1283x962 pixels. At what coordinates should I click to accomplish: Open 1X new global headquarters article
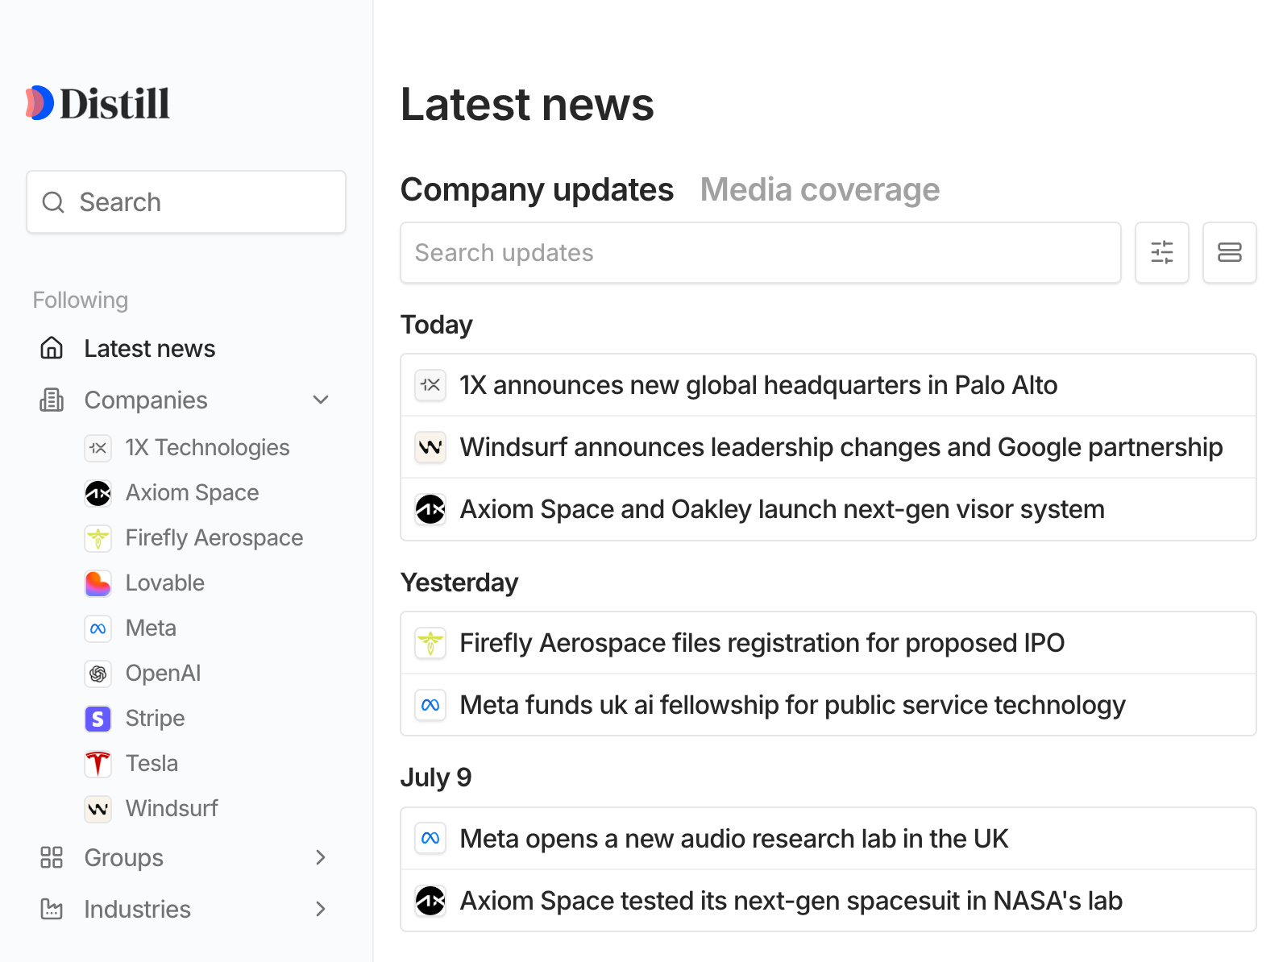click(828, 385)
